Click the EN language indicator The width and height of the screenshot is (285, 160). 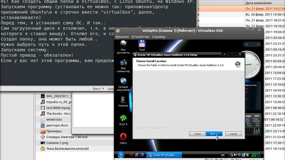pos(223,155)
